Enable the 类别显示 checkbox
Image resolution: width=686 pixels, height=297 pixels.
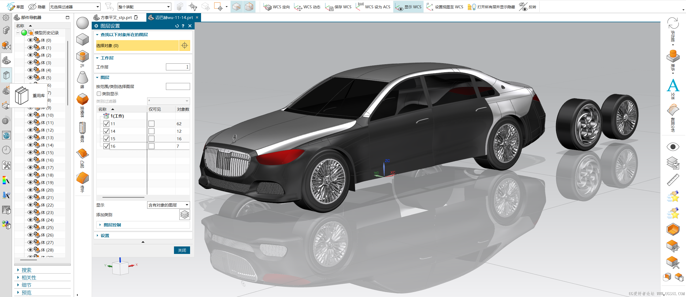[x=99, y=94]
